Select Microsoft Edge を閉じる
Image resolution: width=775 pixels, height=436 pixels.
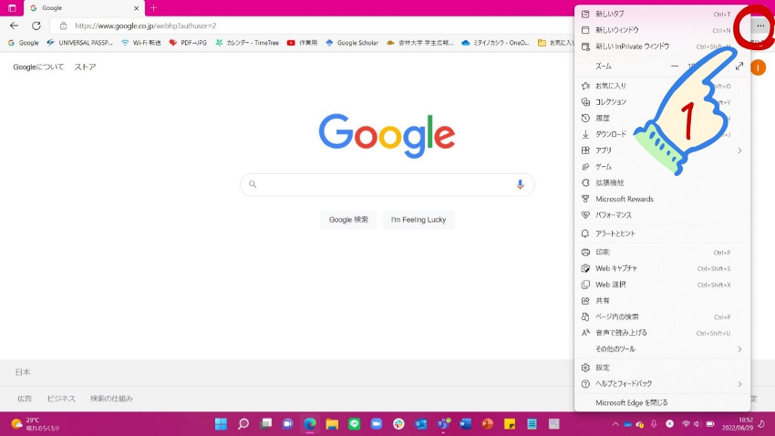click(662, 403)
